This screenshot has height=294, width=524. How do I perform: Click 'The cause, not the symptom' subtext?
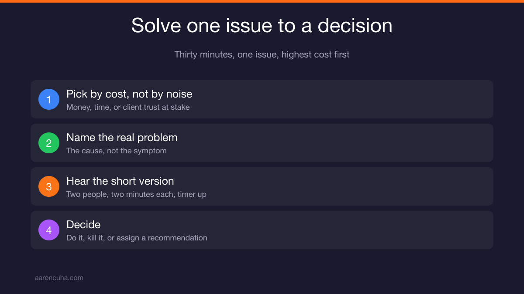(x=117, y=151)
